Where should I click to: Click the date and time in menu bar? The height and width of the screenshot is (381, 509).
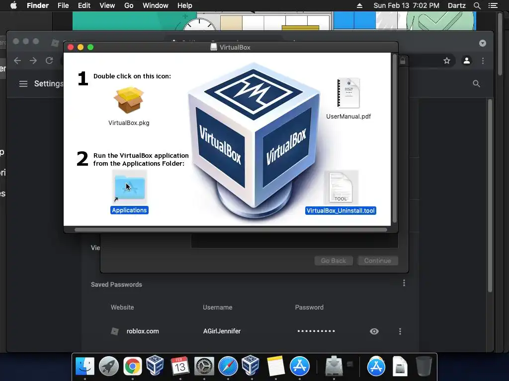click(407, 5)
